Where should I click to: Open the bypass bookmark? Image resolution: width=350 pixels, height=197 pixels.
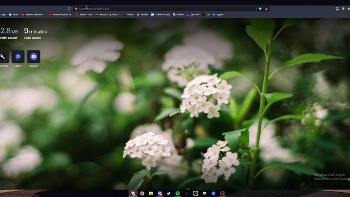[x=218, y=15]
